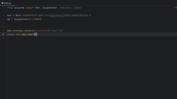Click the 'import' keyword on line 1
The image size is (177, 99).
30,8
